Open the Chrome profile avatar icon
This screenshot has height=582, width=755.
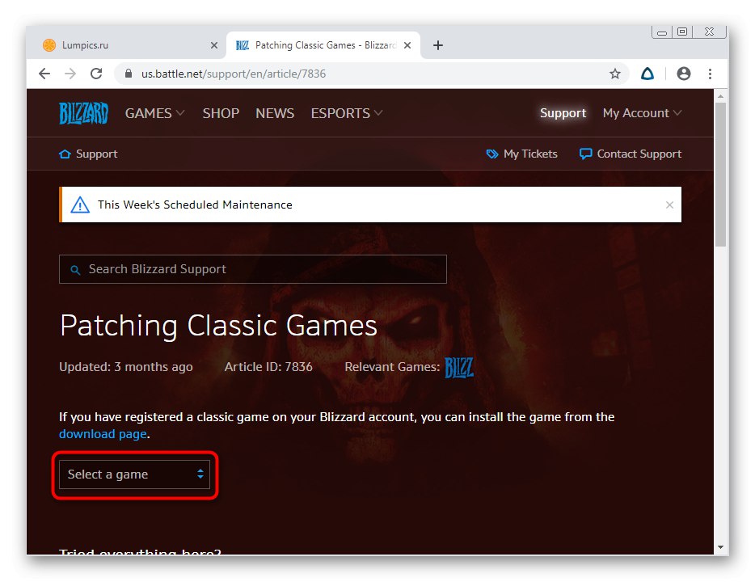pyautogui.click(x=684, y=74)
